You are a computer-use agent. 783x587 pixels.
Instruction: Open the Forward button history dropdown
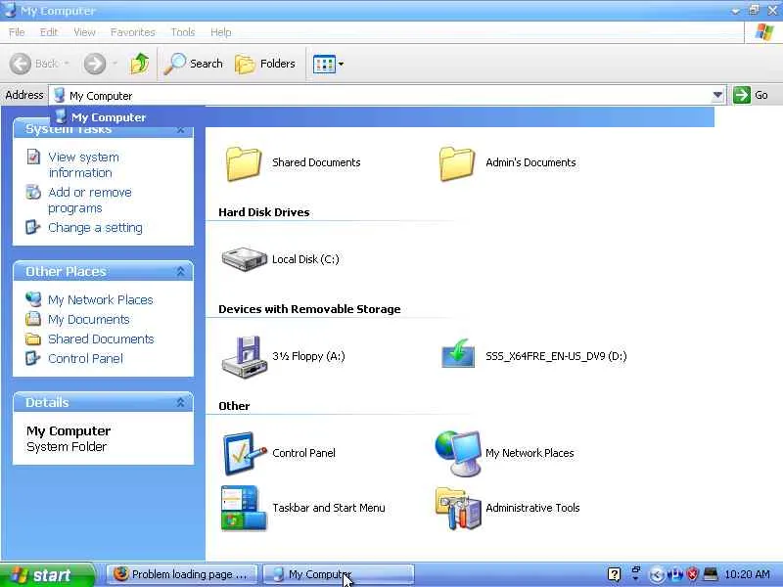tap(115, 64)
